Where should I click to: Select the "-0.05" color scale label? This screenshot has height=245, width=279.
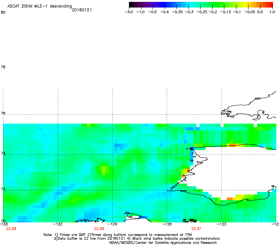[x=250, y=12]
